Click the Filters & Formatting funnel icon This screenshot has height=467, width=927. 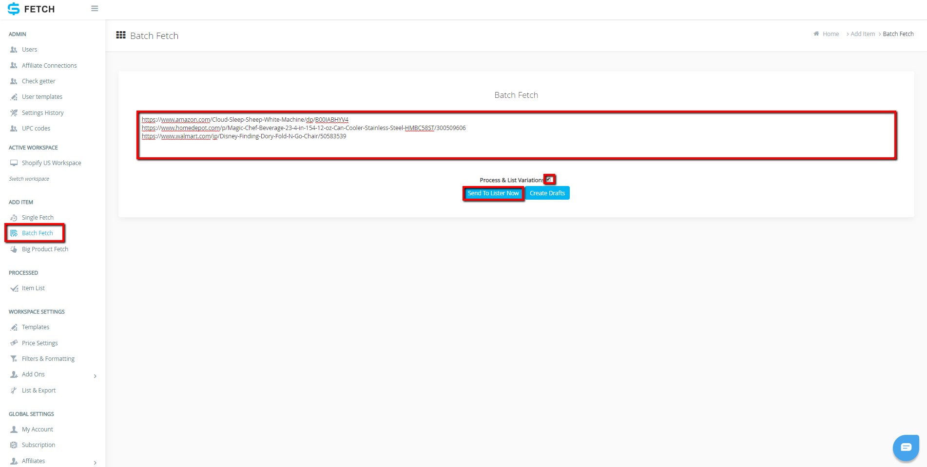14,359
